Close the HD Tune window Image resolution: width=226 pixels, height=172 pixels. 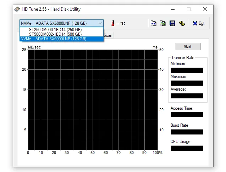pyautogui.click(x=205, y=9)
